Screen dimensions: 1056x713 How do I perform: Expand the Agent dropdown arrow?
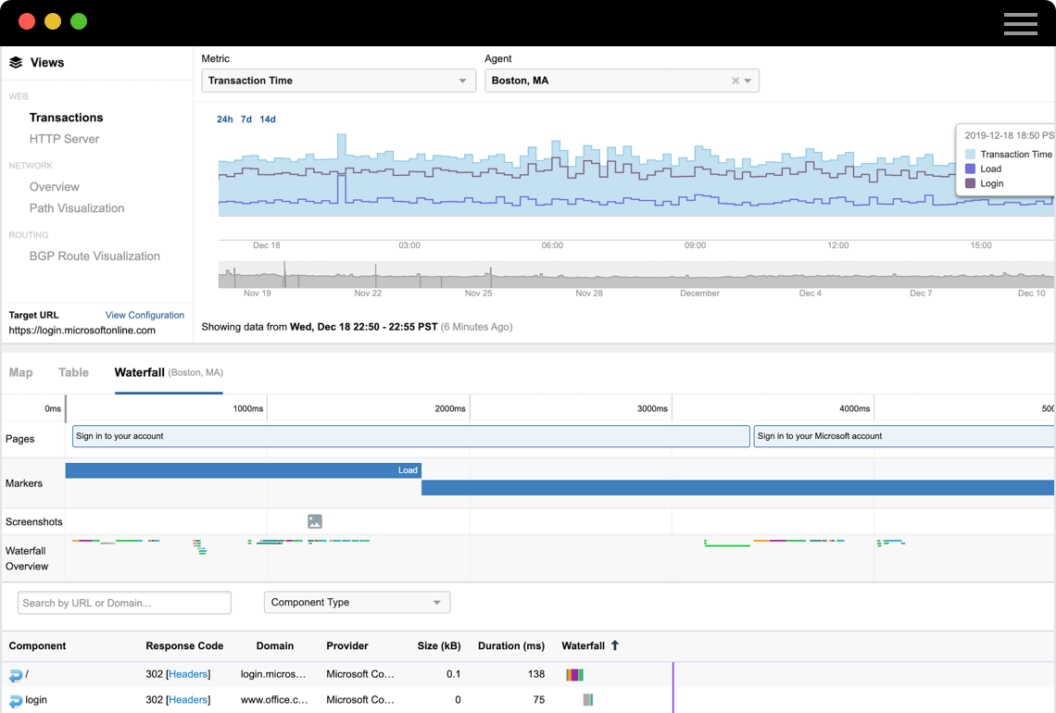tap(748, 81)
